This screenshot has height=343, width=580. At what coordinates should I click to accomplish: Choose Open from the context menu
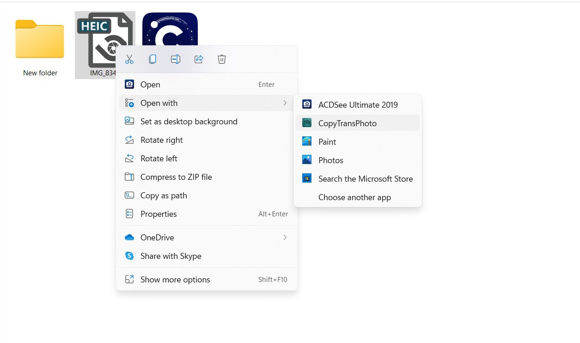(x=207, y=85)
